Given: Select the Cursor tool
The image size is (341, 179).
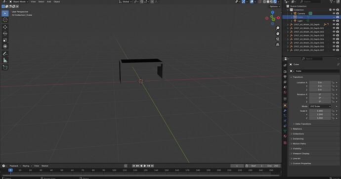Looking at the screenshot, I should pos(5,20).
